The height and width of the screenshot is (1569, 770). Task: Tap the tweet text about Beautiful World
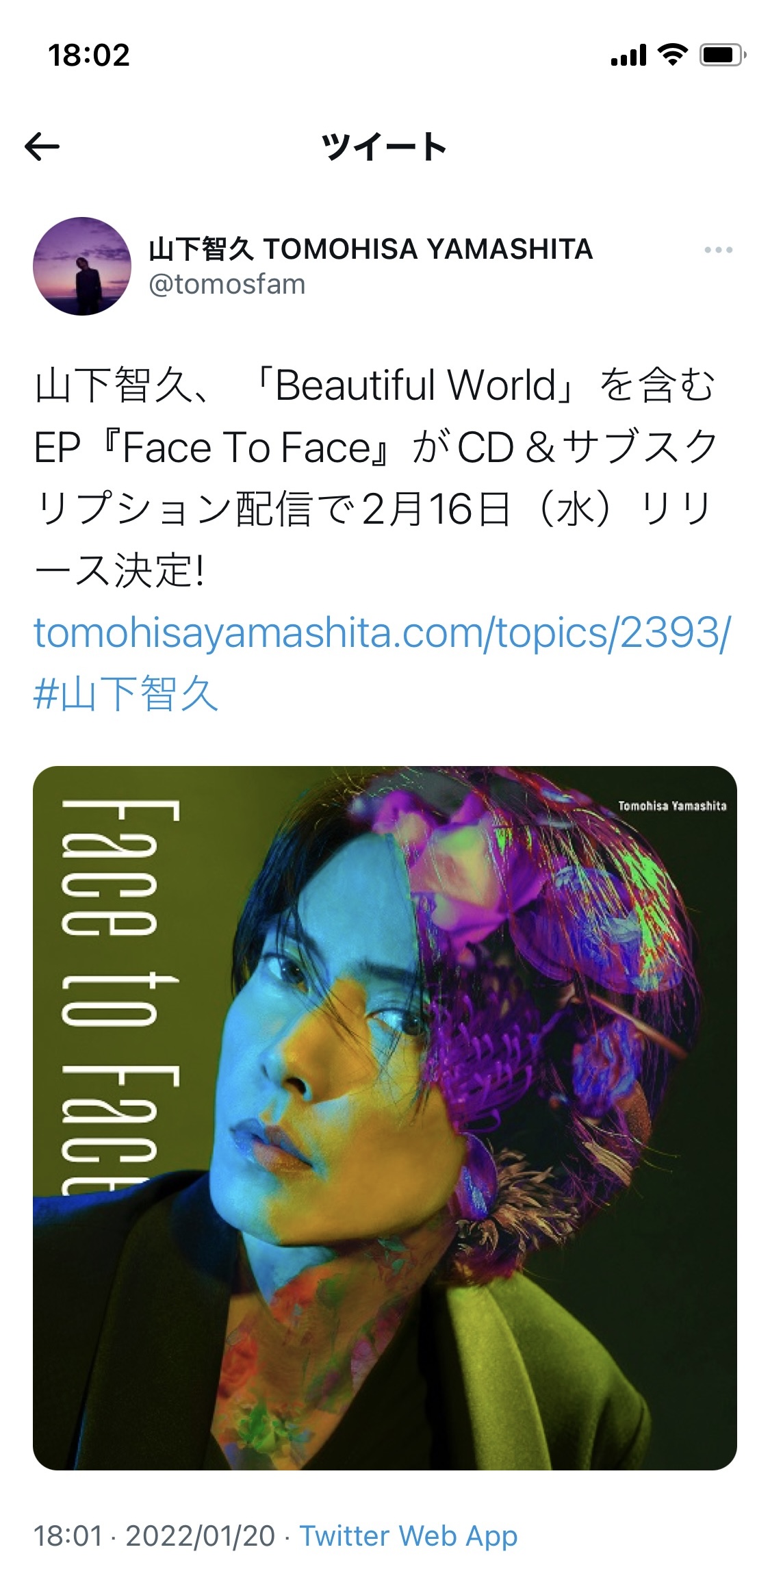click(x=376, y=477)
